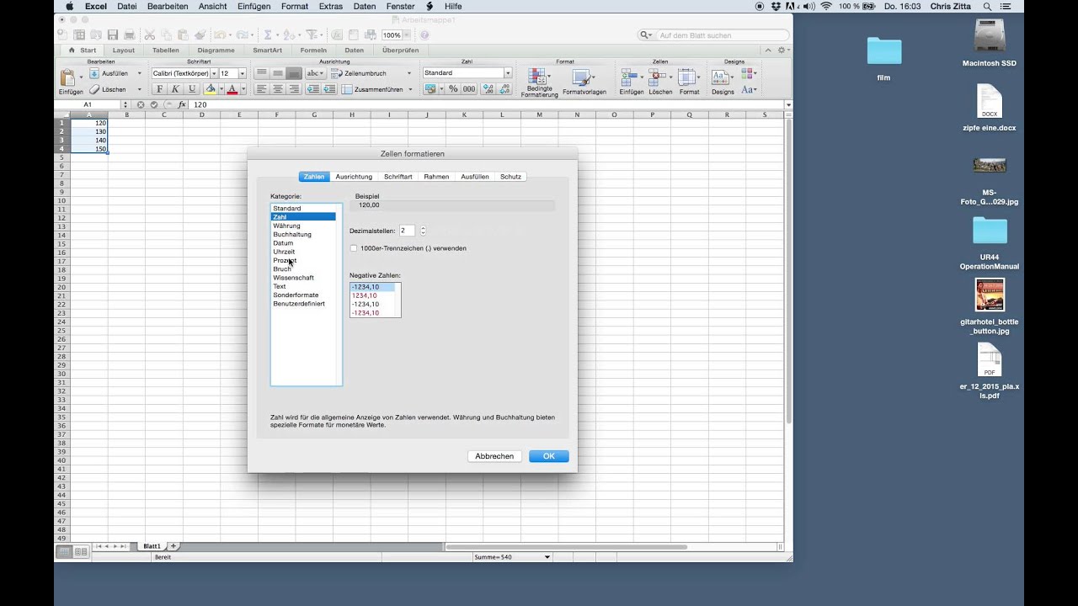Switch to normal view icon in status bar
The height and width of the screenshot is (606, 1078).
click(64, 551)
